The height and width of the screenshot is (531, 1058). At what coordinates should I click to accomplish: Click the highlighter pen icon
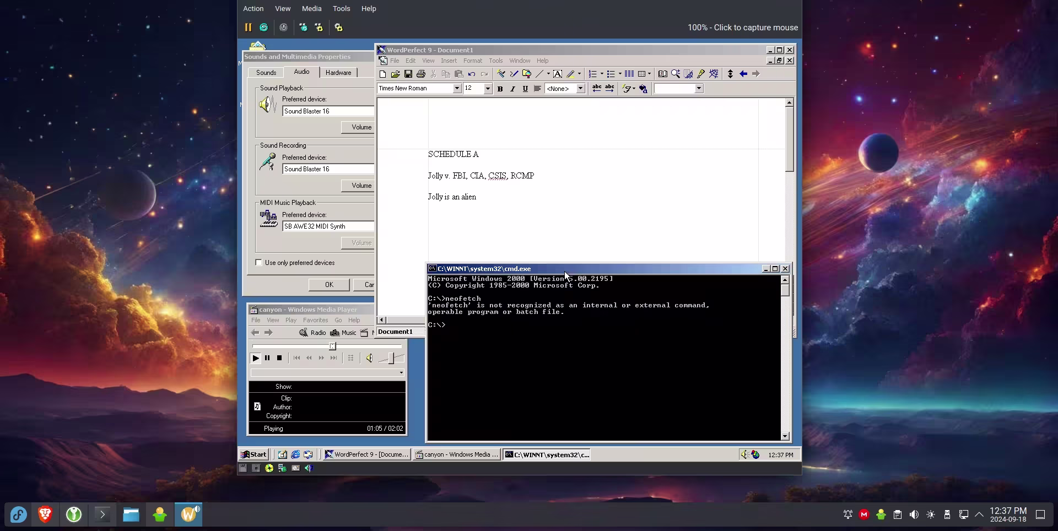[x=571, y=74]
